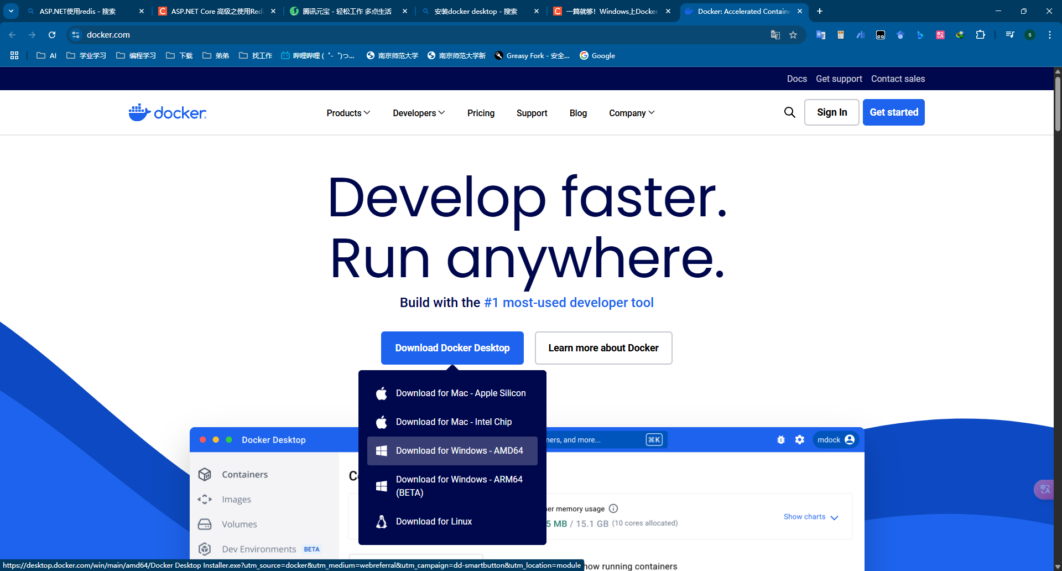This screenshot has width=1062, height=571.
Task: Open a new browser tab
Action: (820, 11)
